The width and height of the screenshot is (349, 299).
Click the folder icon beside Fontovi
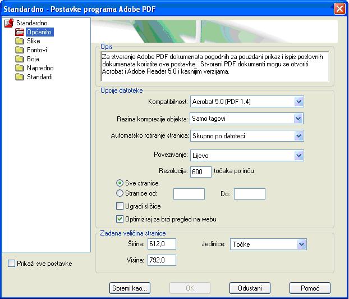(x=20, y=50)
